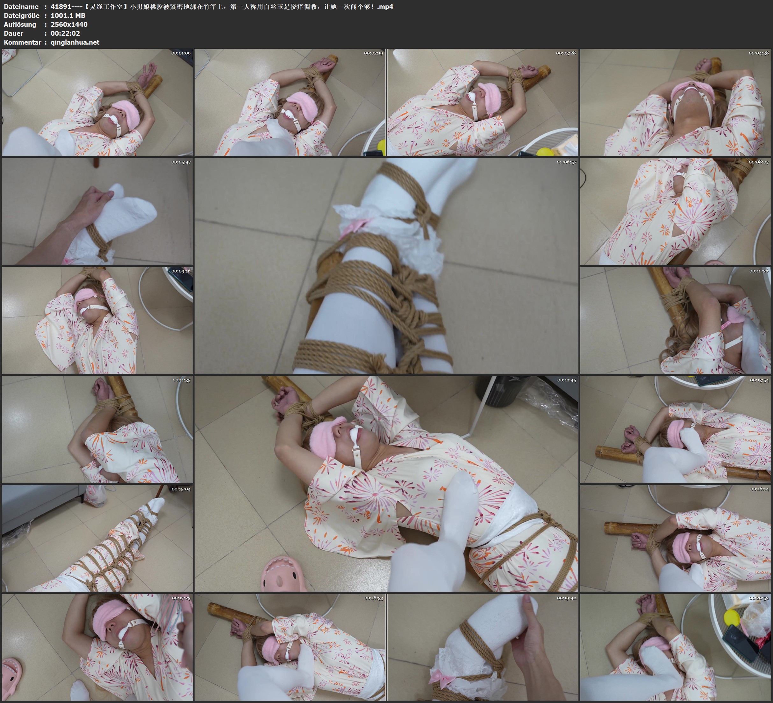Click the thumbnail at 00:11:35
773x703 pixels.
tap(97, 429)
